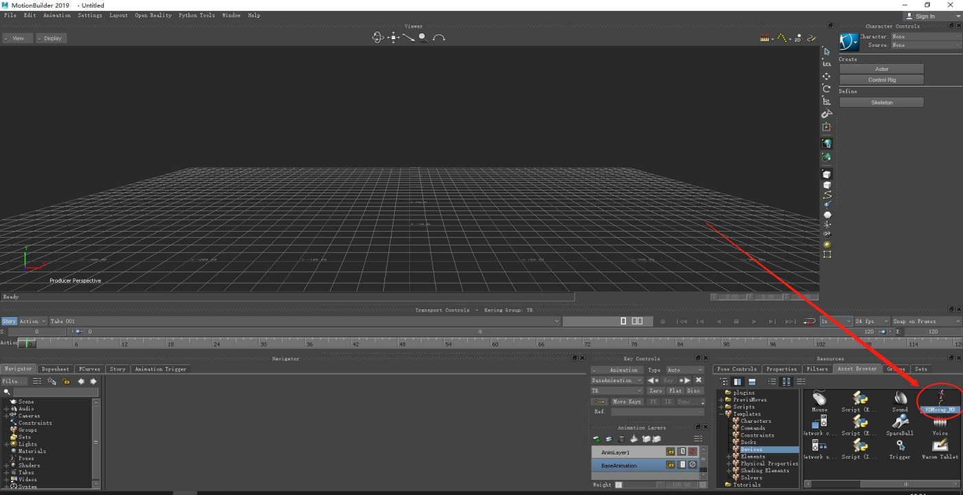Click the trash icon in Animation Layers
Screen dimensions: 963x495
click(x=622, y=439)
